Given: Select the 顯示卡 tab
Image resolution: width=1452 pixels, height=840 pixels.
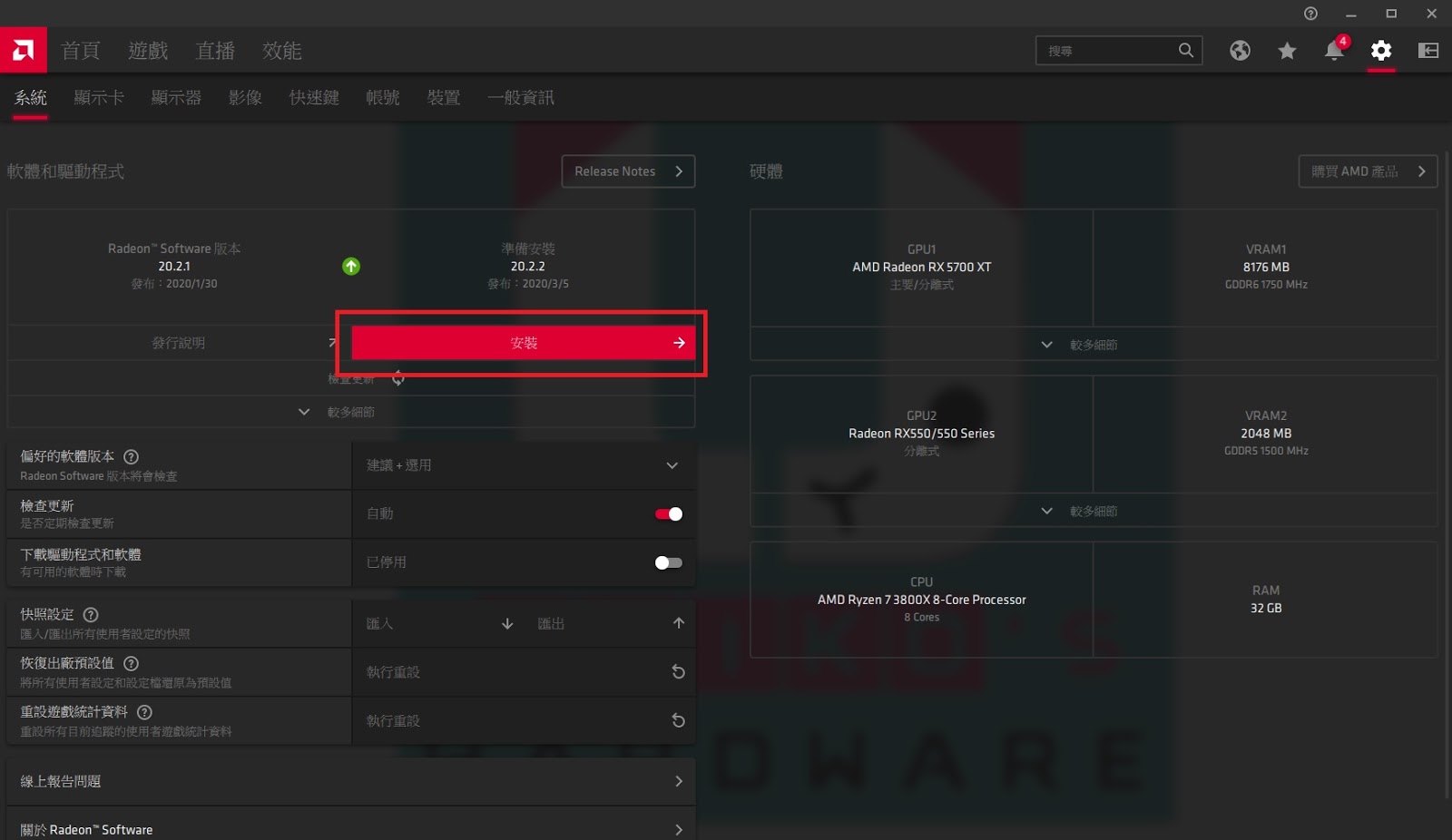Looking at the screenshot, I should coord(99,98).
